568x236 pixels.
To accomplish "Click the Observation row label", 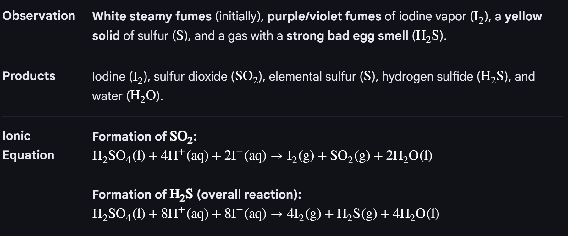I will (x=39, y=16).
